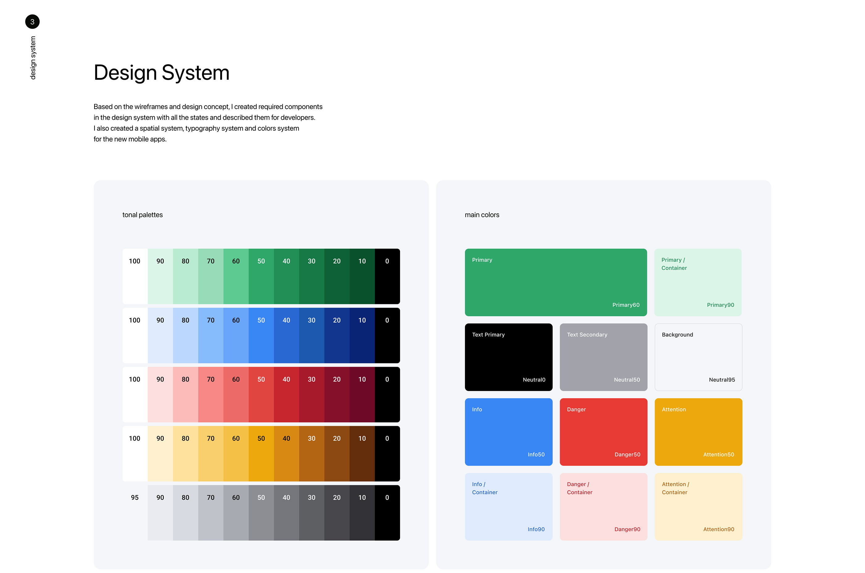
Task: Select the Primary / Container Primary90 card
Action: click(698, 282)
